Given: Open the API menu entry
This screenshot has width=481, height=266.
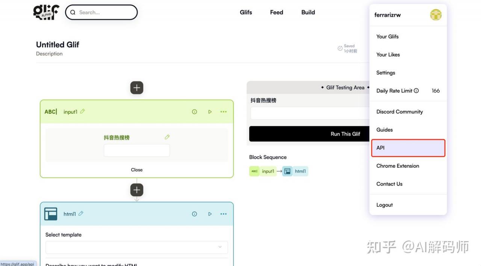Looking at the screenshot, I should click(408, 148).
